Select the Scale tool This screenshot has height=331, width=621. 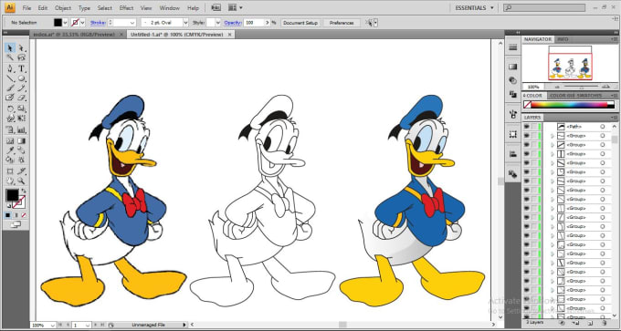pos(21,109)
